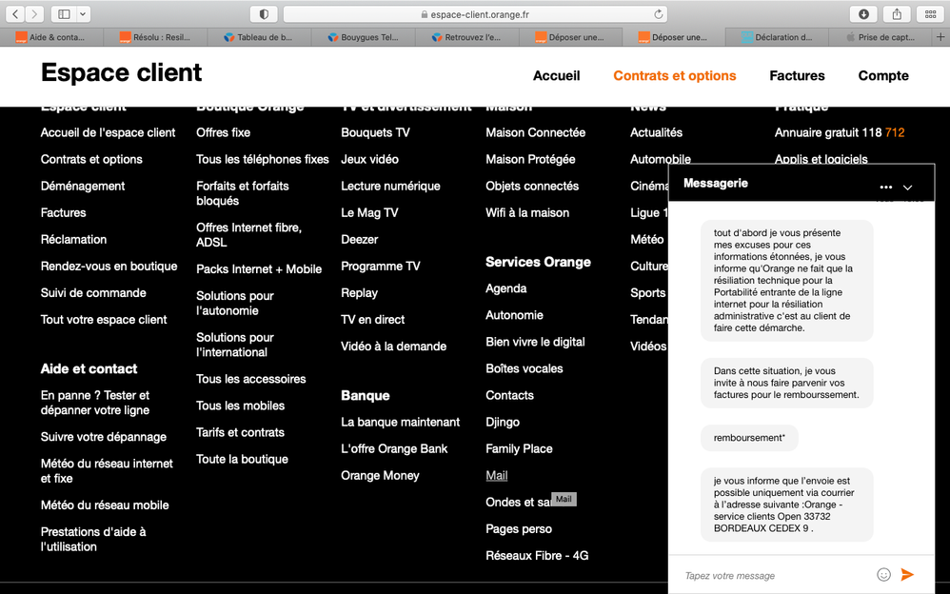Click the Orange Money link

[379, 476]
